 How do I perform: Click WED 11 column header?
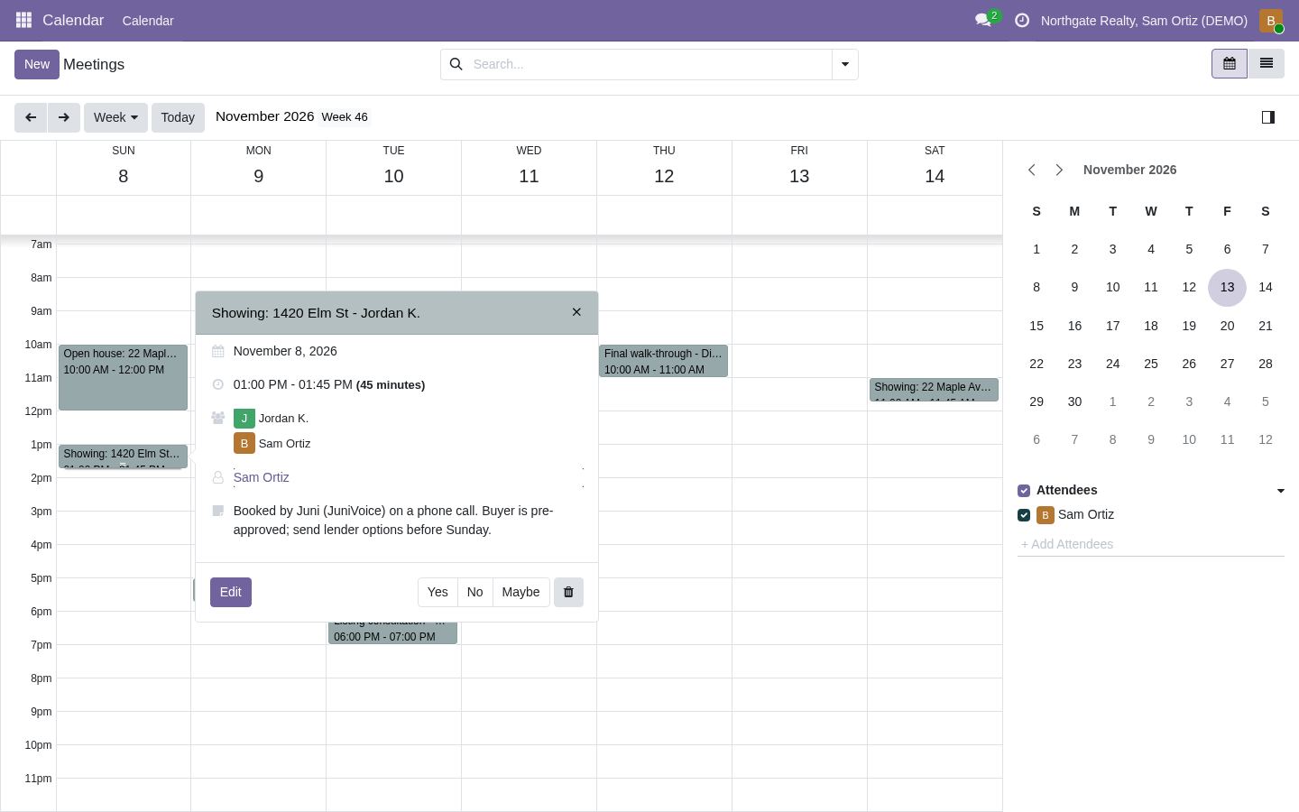coord(529,167)
